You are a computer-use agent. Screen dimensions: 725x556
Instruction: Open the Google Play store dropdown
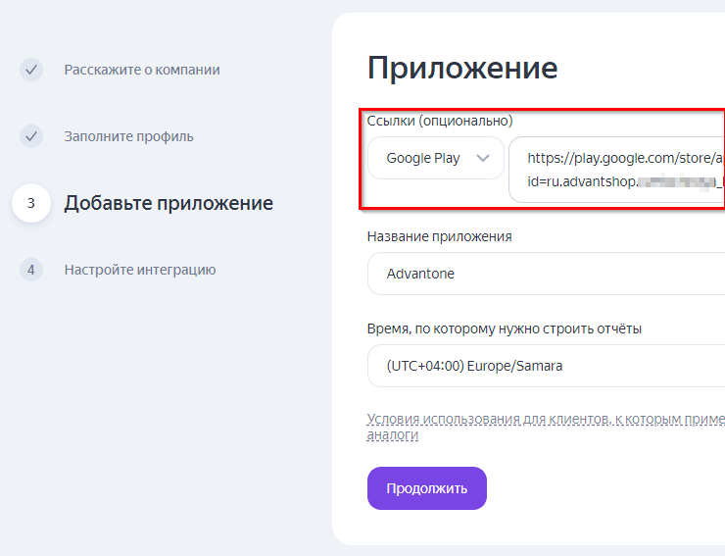tap(435, 158)
